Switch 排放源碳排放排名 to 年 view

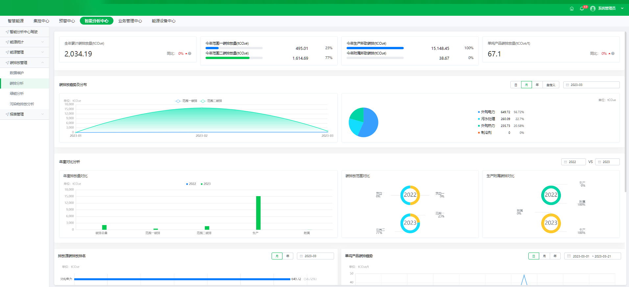pyautogui.click(x=288, y=256)
